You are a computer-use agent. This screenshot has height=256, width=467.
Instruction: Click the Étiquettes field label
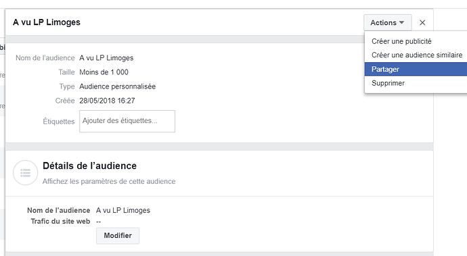tap(59, 122)
